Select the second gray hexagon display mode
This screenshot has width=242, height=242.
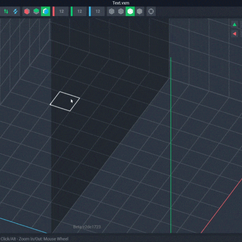[x=121, y=12]
